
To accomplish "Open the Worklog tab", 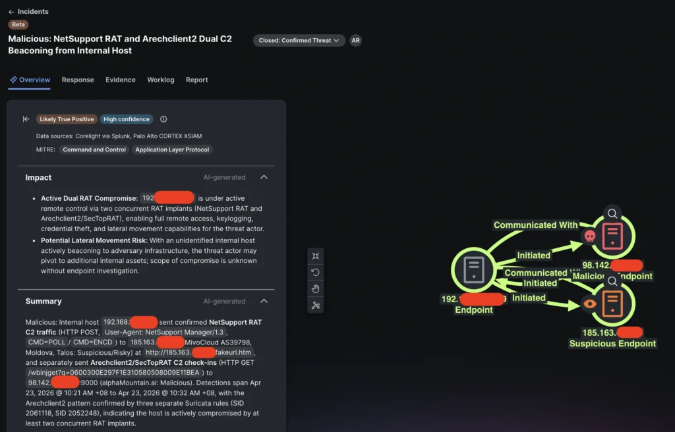I will [x=161, y=80].
